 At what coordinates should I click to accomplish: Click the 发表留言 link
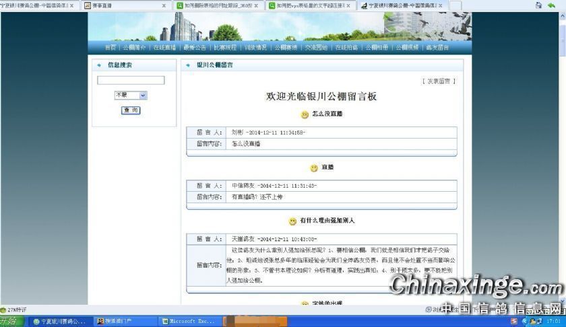pyautogui.click(x=439, y=81)
